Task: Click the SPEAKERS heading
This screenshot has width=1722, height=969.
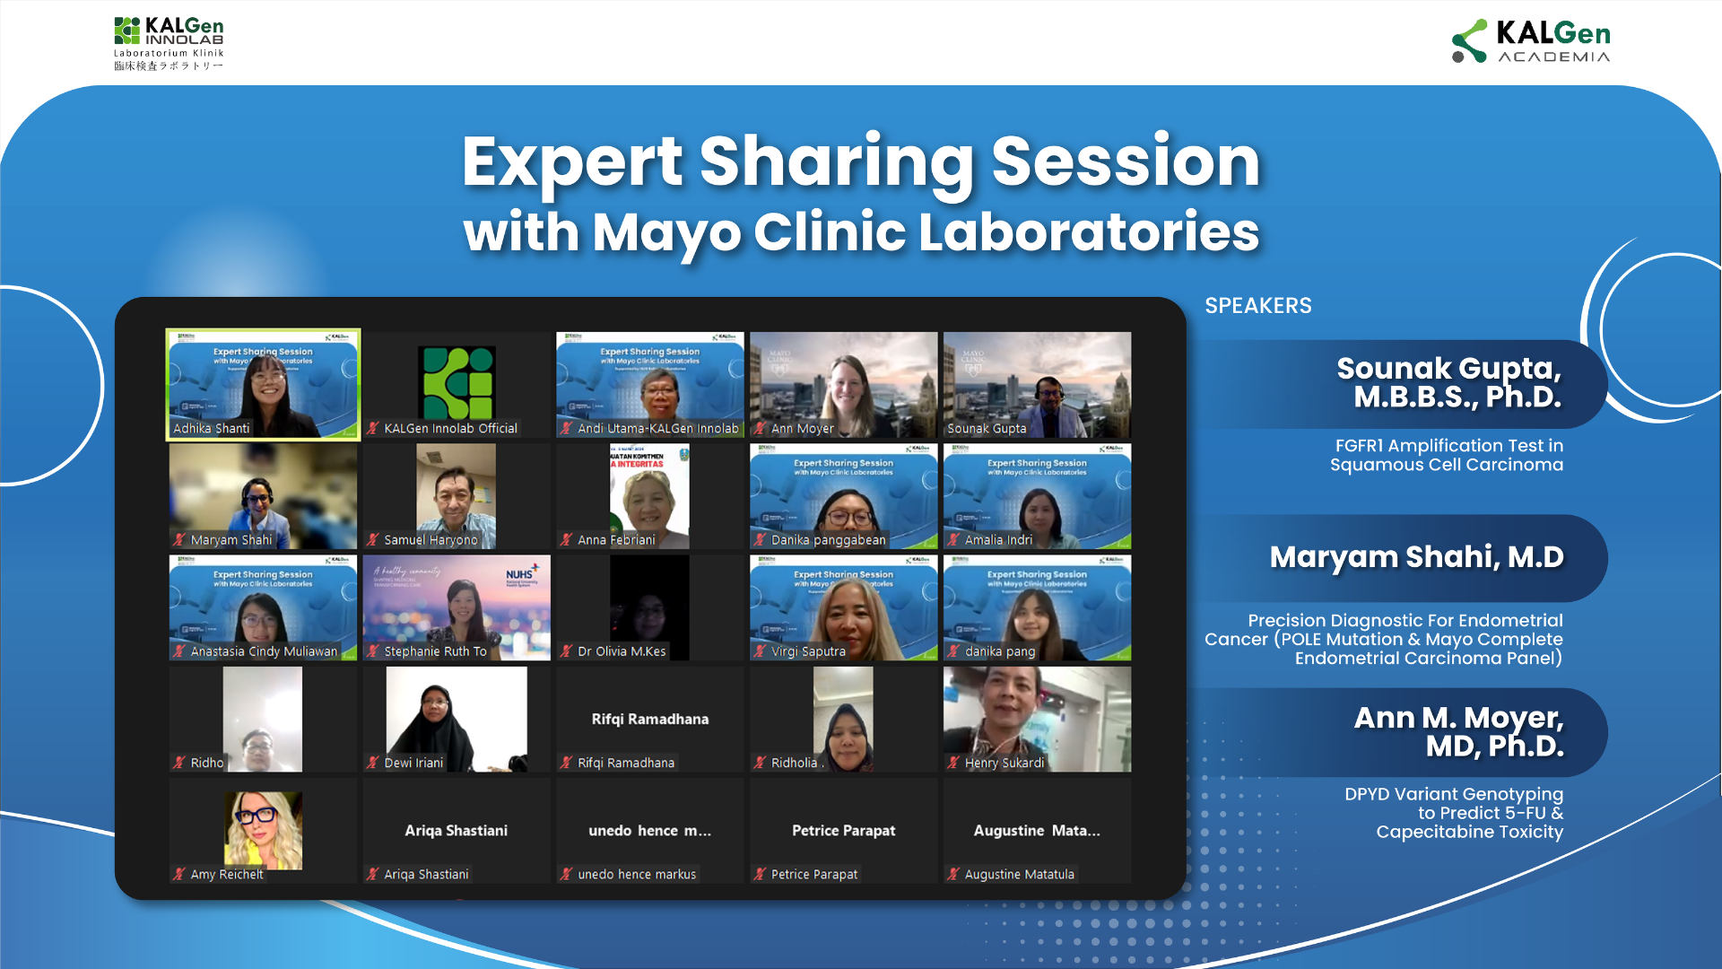Action: 1257,306
